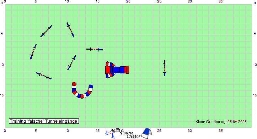Select the horizontal jump above the straight tunnel
This screenshot has width=257, height=139.
[x=95, y=49]
